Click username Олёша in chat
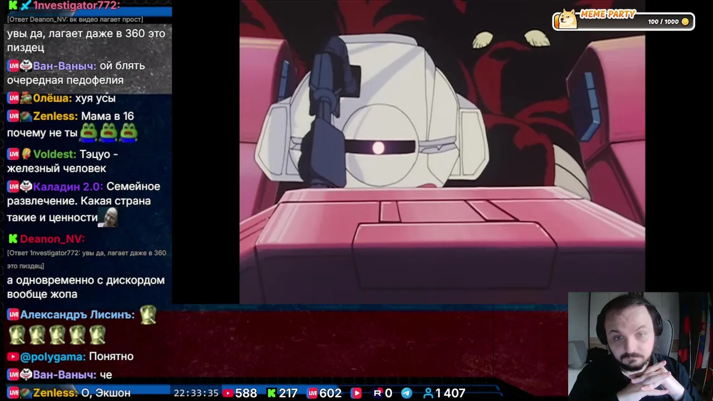Screen dimensions: 713x401 [x=52, y=98]
